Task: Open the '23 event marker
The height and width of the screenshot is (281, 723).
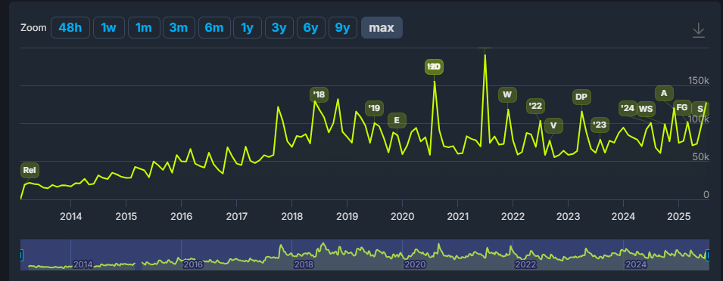Action: pos(600,125)
